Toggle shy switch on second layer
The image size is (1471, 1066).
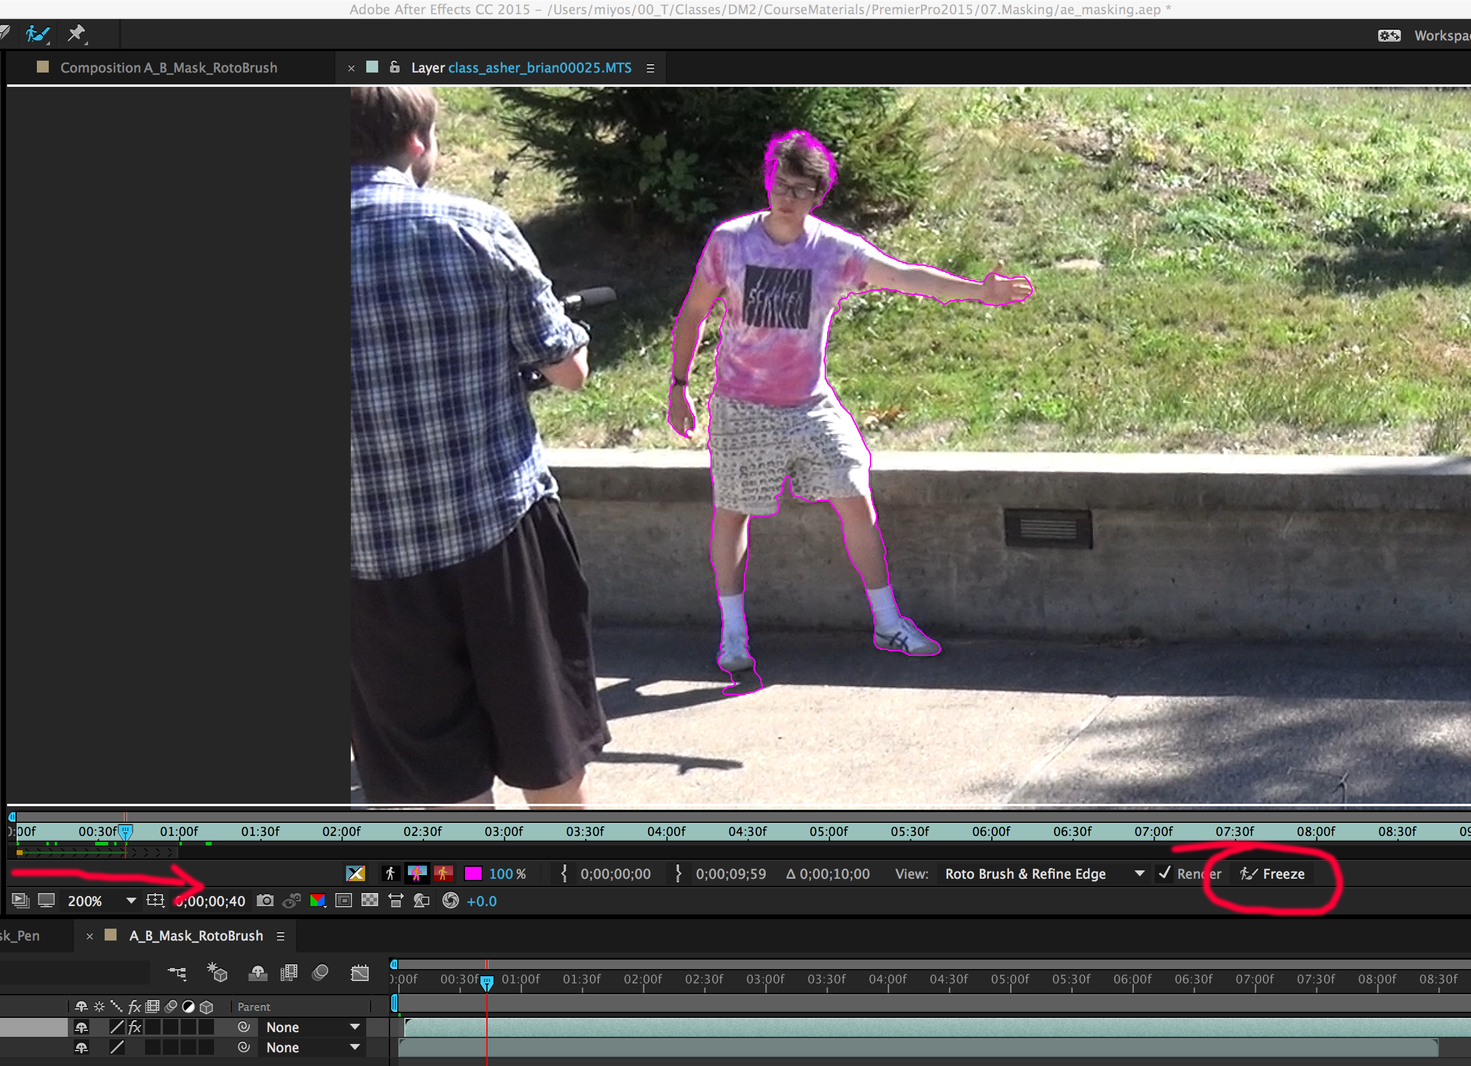pos(81,1047)
